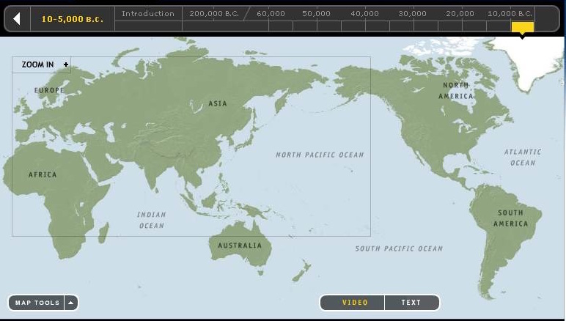Viewport: 566px width, 321px height.
Task: Click South America on the map
Action: 509,218
